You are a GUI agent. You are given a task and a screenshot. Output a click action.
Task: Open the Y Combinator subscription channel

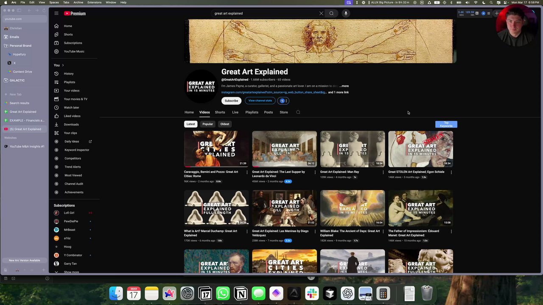click(x=73, y=255)
